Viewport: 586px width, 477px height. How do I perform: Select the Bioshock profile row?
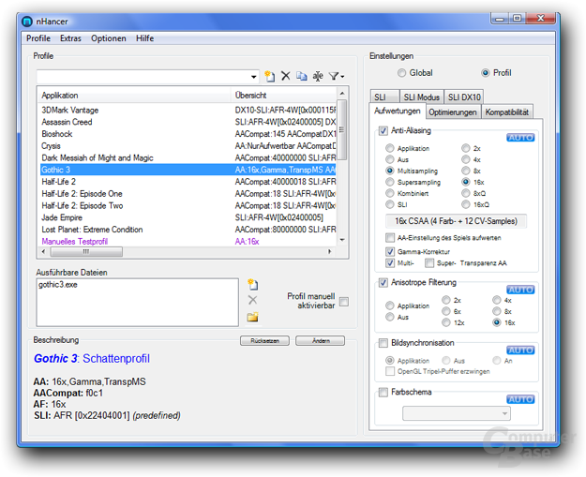[188, 134]
